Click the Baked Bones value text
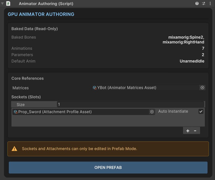 (183, 40)
